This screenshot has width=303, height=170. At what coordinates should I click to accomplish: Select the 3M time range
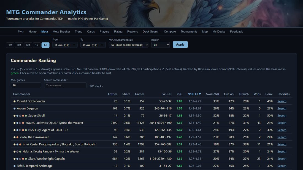click(19, 45)
